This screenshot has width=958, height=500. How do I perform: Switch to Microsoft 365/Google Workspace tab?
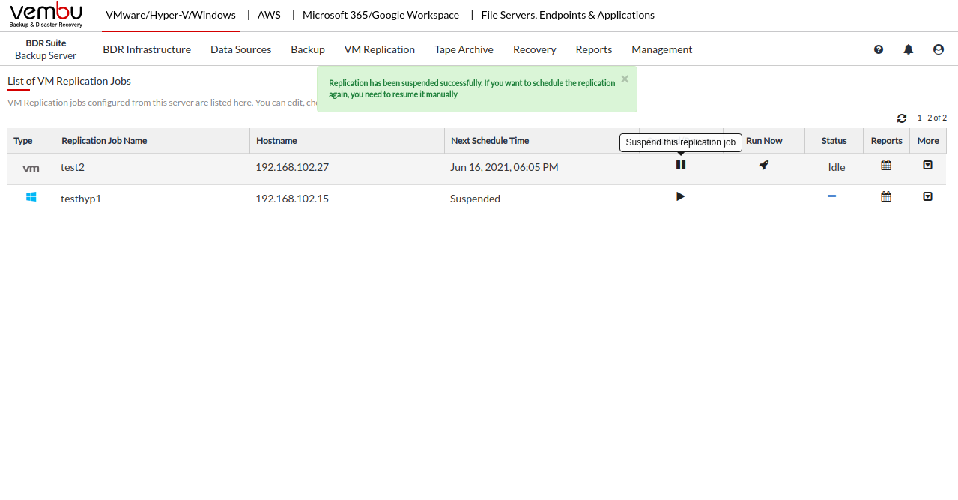(381, 15)
